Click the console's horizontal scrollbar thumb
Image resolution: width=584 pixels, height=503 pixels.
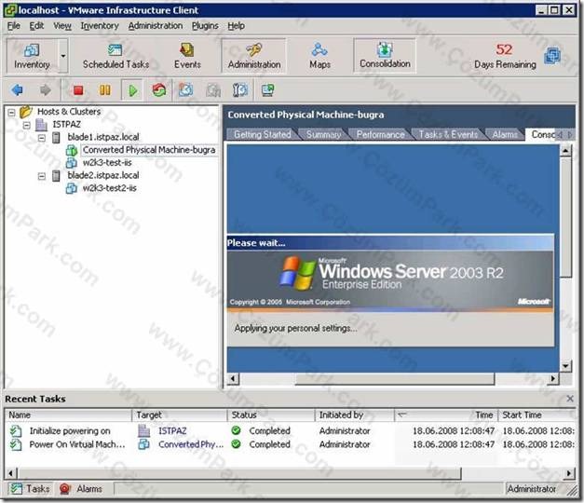394,379
